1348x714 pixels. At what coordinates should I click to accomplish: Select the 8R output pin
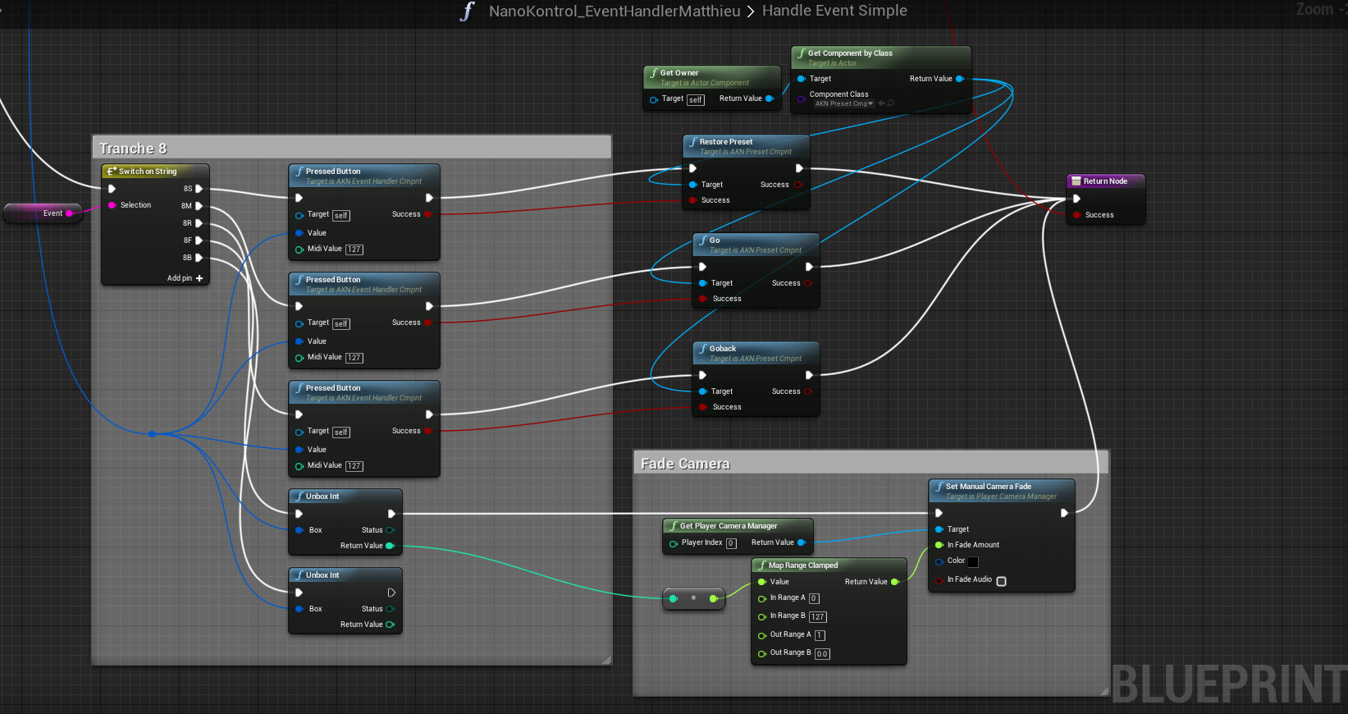coord(199,223)
